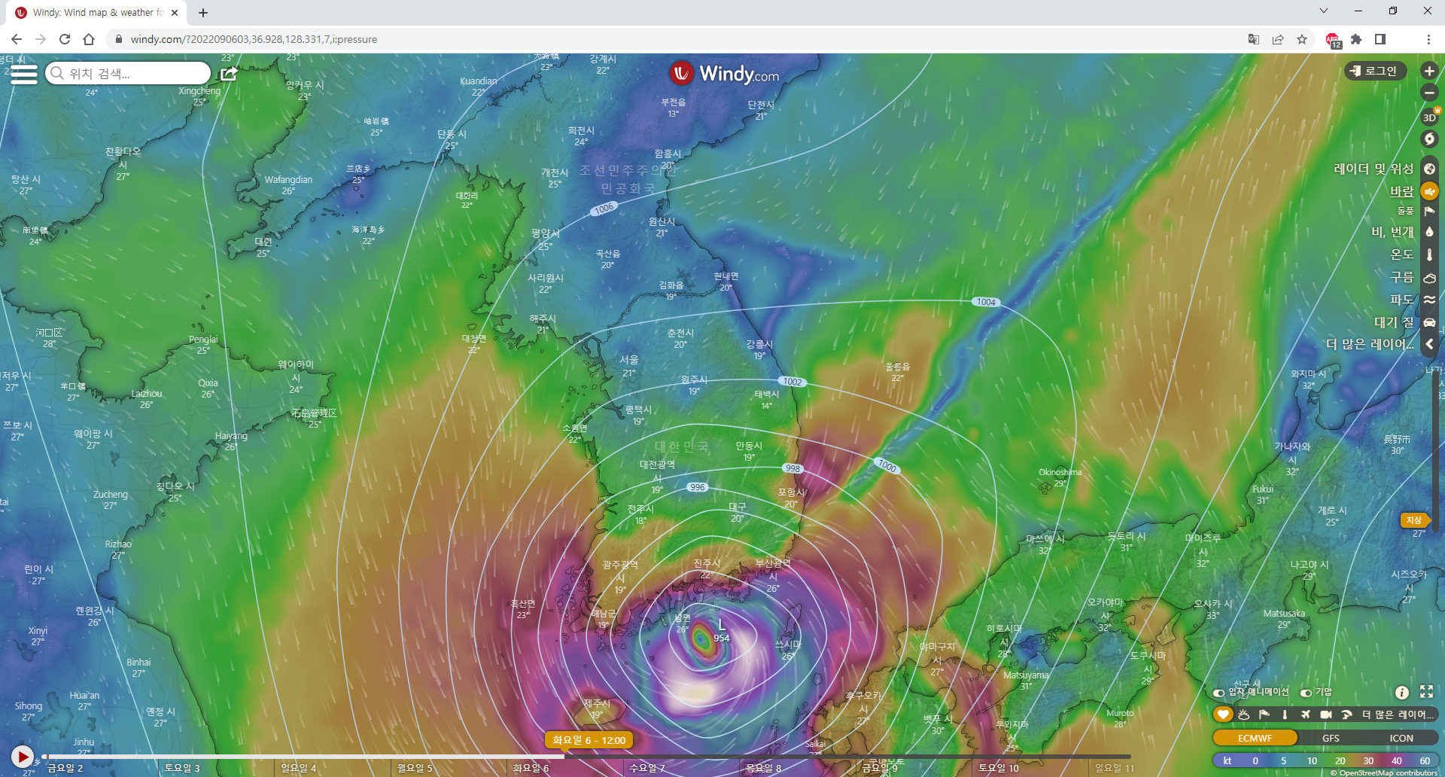The image size is (1445, 777).
Task: Open the hurricane tracker icon
Action: click(1429, 139)
